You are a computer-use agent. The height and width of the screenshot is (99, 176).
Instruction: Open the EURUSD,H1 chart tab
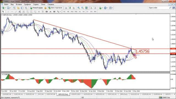coord(30,94)
